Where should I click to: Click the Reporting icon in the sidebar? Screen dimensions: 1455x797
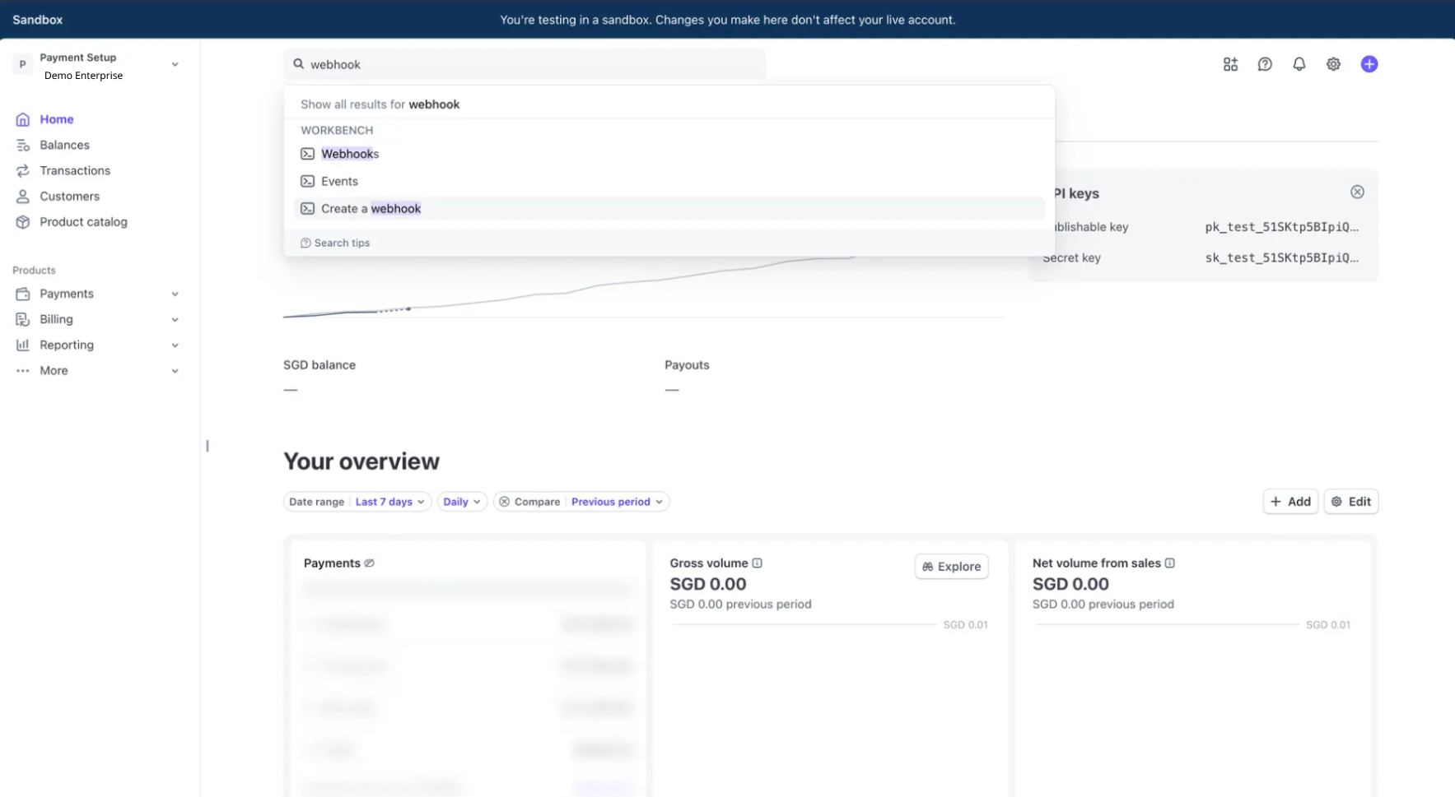(x=23, y=345)
